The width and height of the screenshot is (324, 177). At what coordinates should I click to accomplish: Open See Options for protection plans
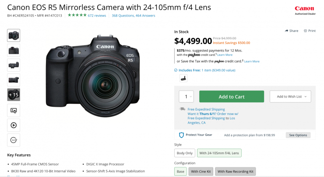[298, 135]
